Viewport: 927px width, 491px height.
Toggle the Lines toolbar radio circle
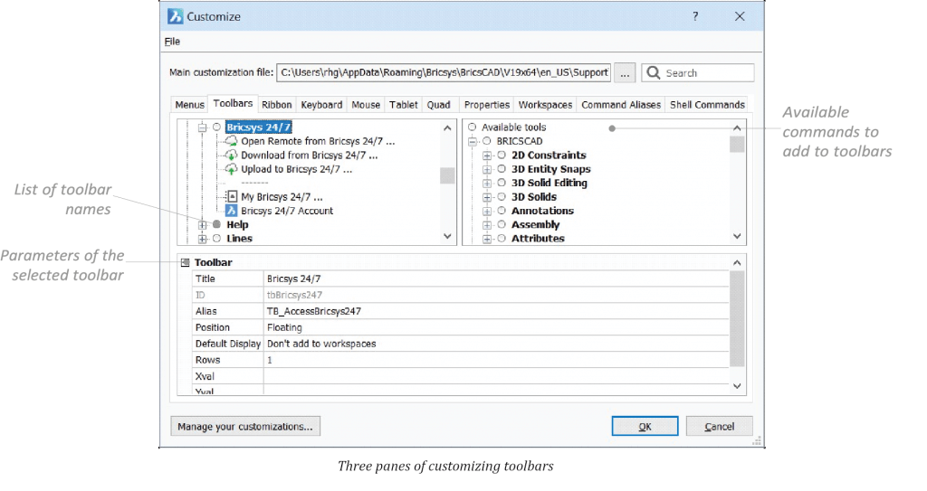[x=217, y=239]
